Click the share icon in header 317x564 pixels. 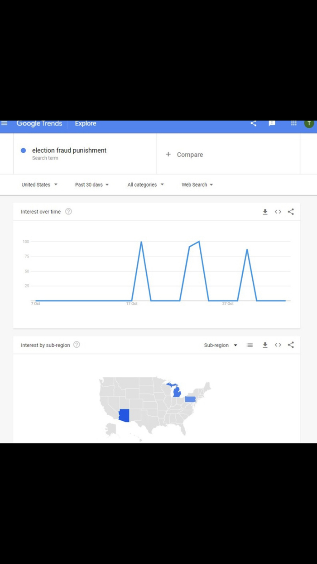click(254, 123)
